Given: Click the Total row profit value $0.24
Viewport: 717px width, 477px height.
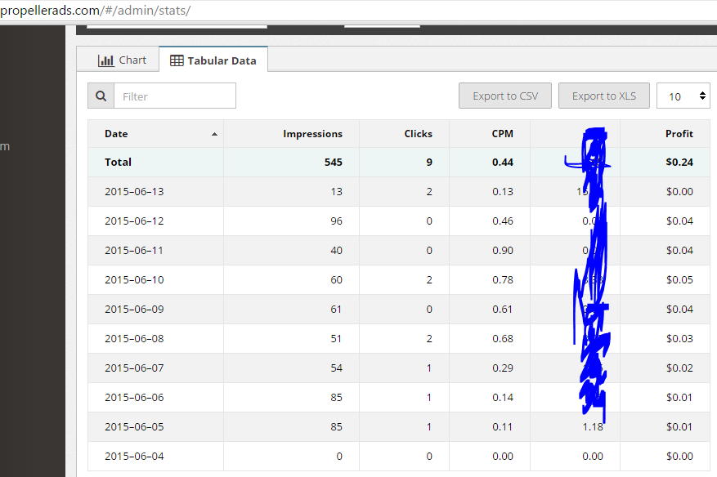Looking at the screenshot, I should pos(679,163).
